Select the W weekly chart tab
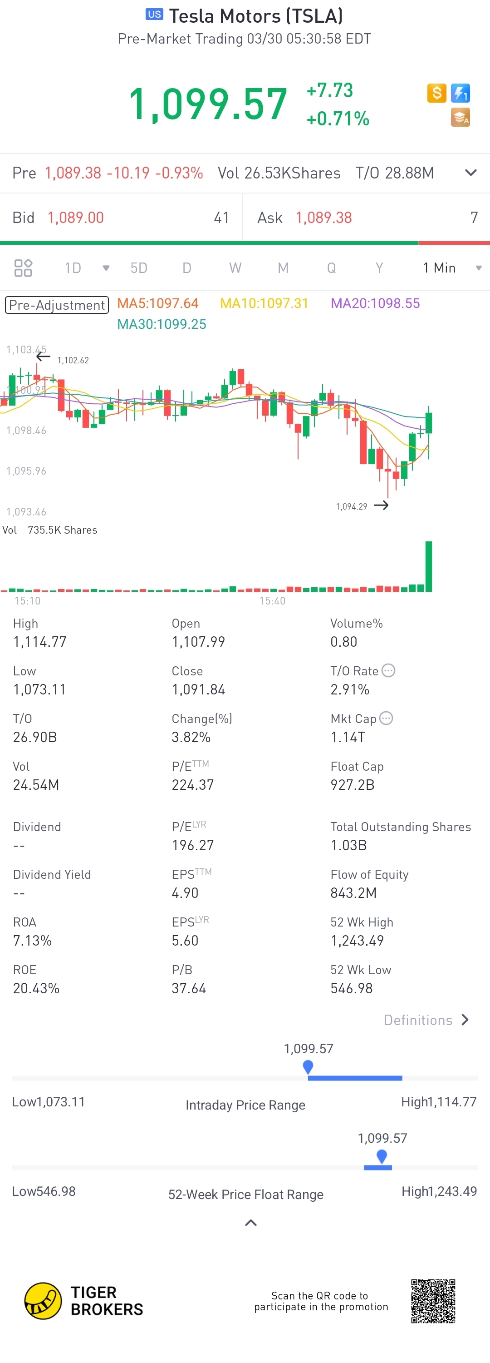490x1363 pixels. (x=235, y=268)
